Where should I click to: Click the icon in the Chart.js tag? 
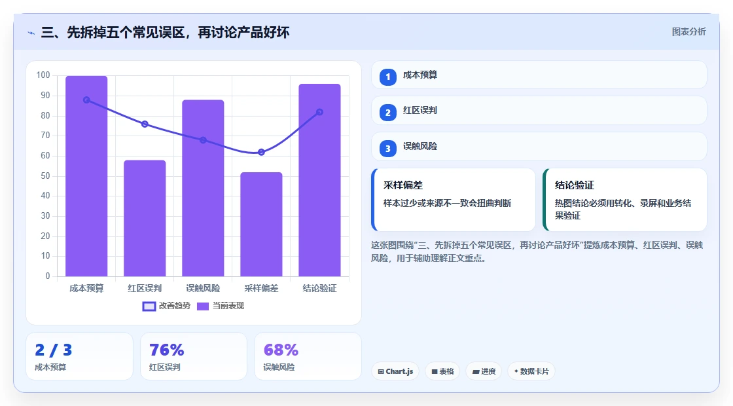[x=381, y=371]
